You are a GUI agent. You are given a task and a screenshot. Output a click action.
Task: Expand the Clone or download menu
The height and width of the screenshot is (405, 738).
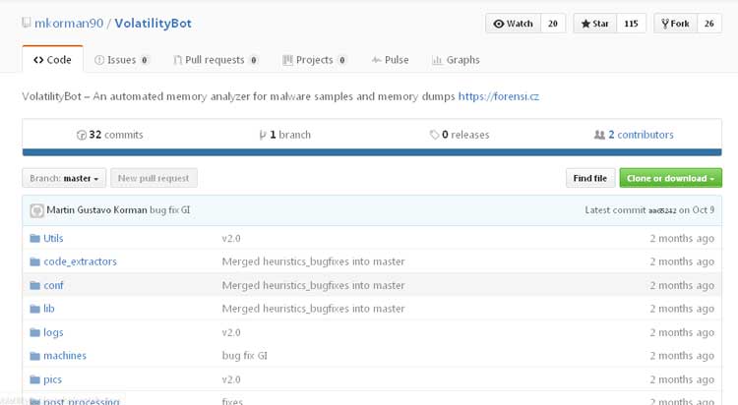click(670, 178)
